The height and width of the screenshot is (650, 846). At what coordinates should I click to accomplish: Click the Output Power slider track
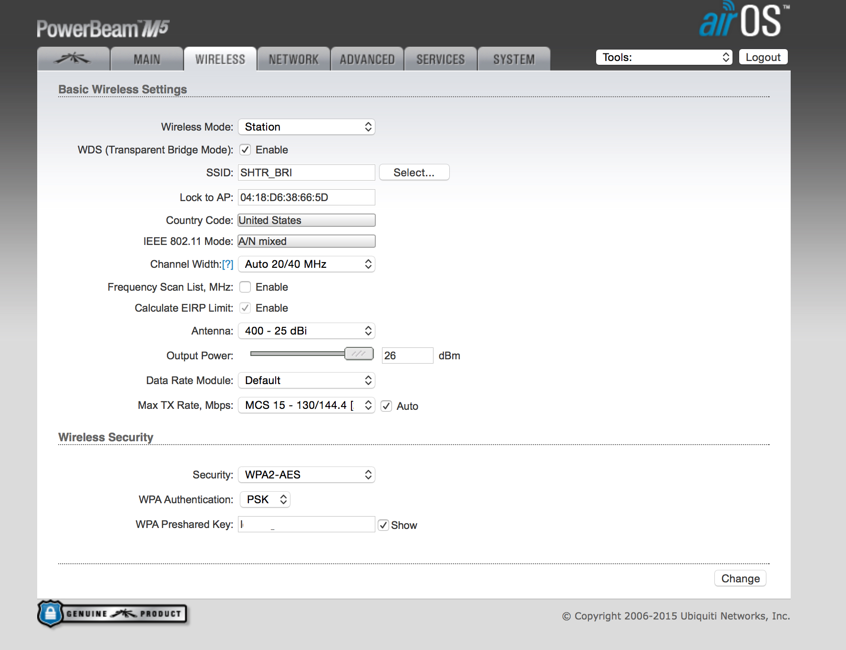(298, 354)
